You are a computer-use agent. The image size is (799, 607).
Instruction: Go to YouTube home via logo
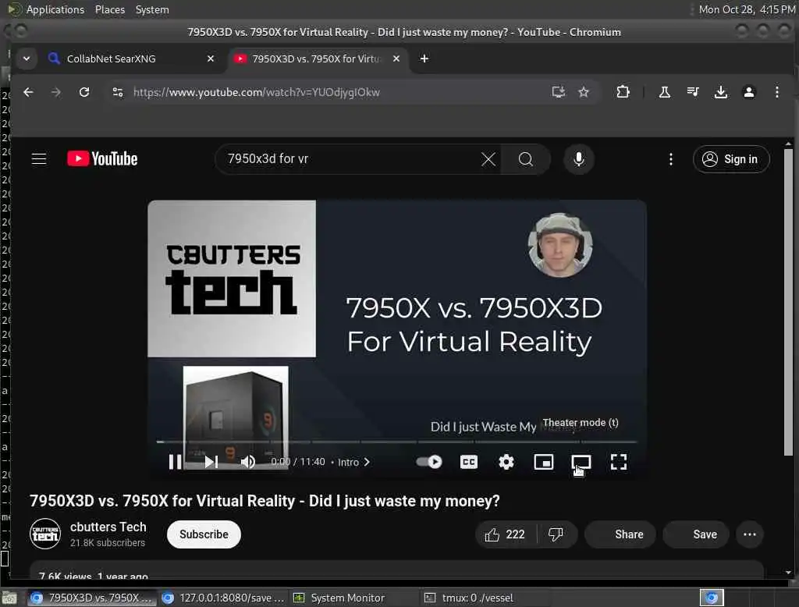102,159
